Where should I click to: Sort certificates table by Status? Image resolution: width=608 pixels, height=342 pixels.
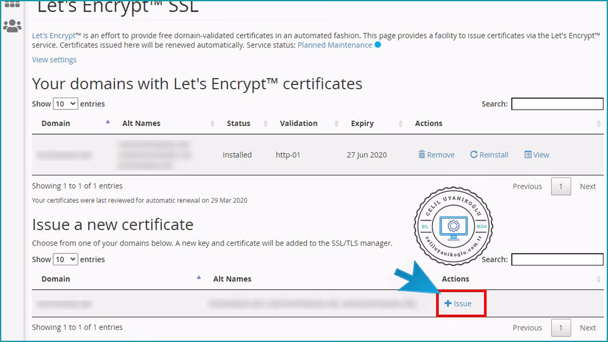pos(238,123)
